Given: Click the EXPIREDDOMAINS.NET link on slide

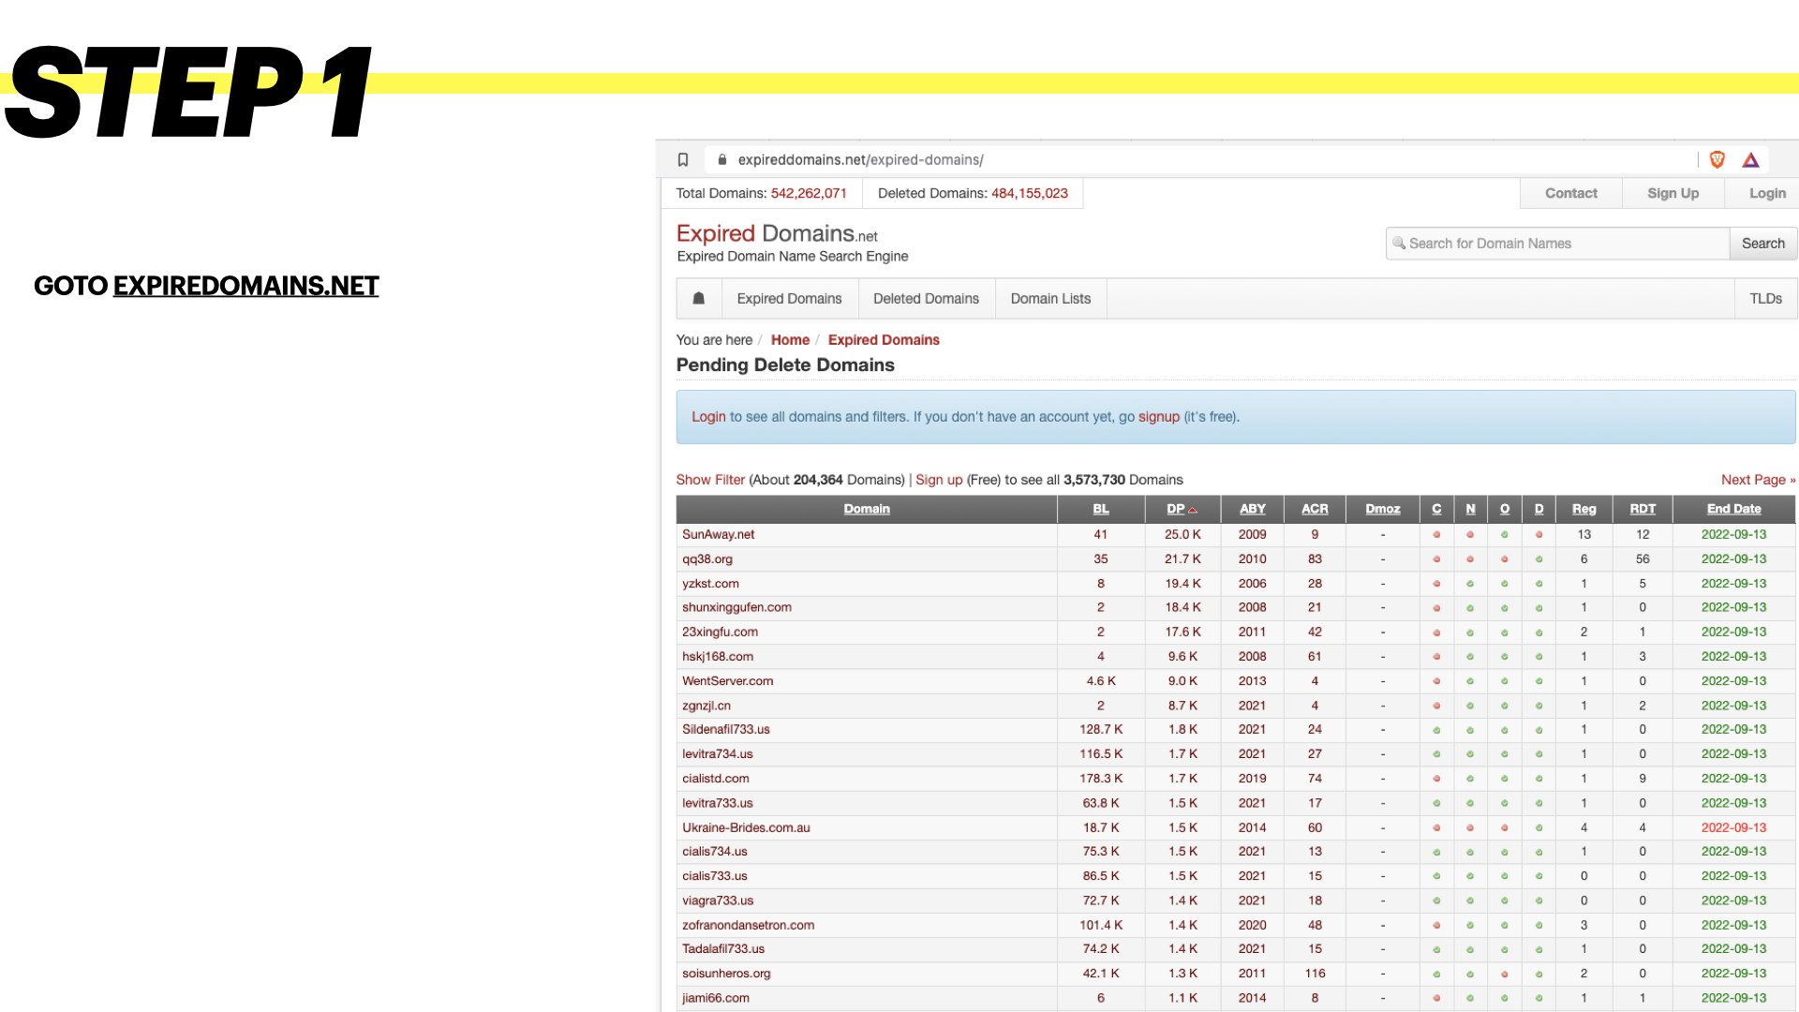Looking at the screenshot, I should [245, 286].
